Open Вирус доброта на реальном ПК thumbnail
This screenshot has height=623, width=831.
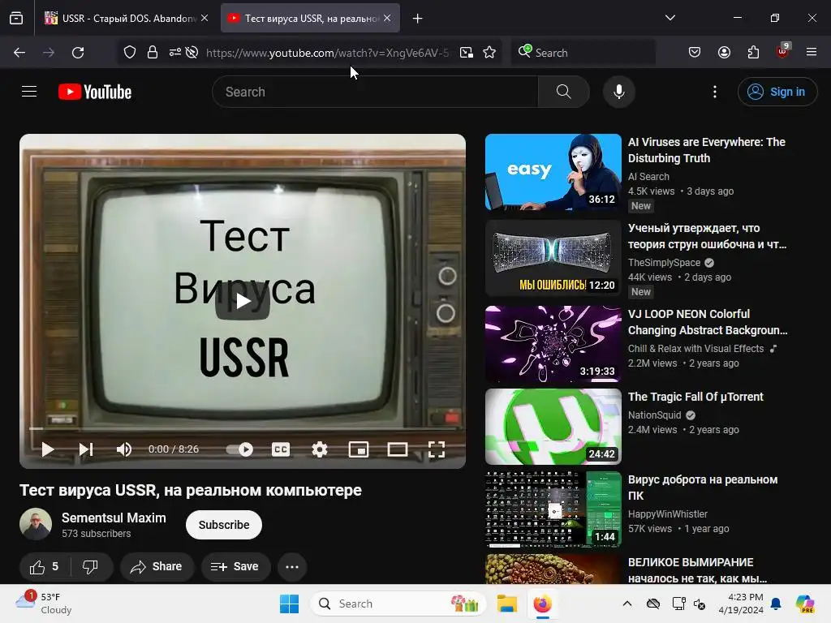point(553,509)
